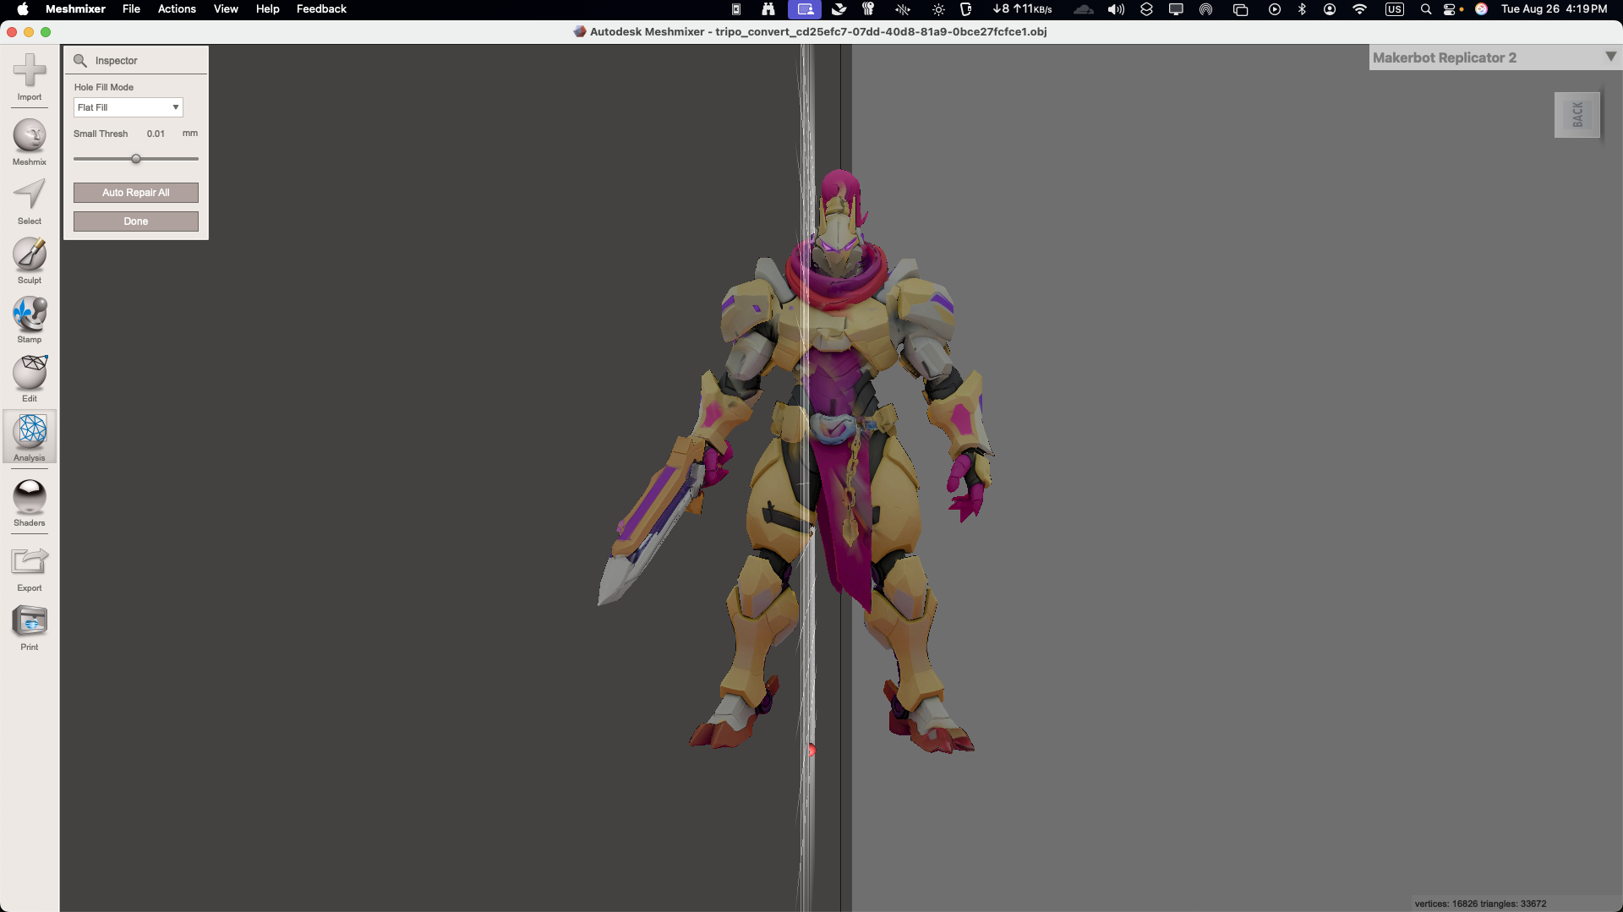The height and width of the screenshot is (912, 1623).
Task: Click the network speed indicator
Action: pyautogui.click(x=1022, y=9)
